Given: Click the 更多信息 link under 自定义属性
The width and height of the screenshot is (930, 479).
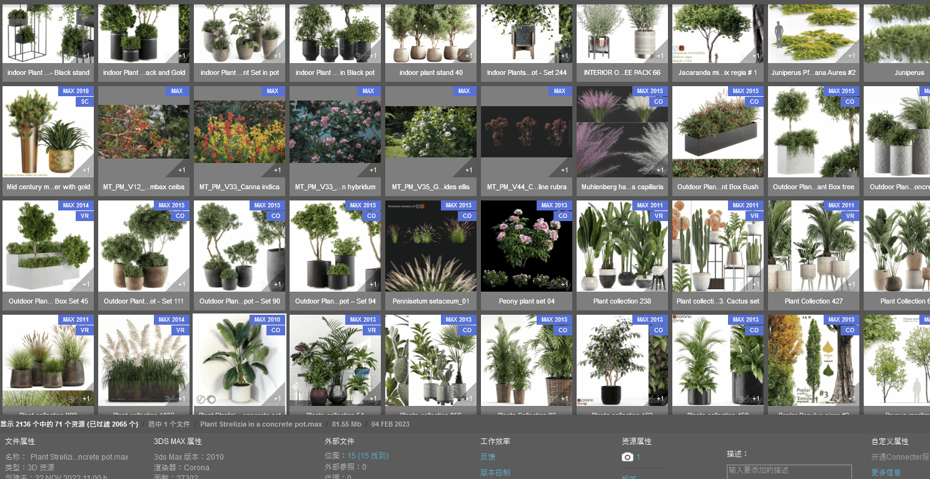Looking at the screenshot, I should coord(886,473).
